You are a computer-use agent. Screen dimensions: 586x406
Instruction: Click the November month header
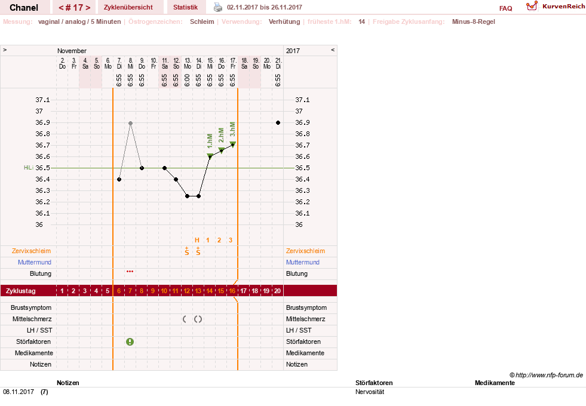click(x=72, y=51)
